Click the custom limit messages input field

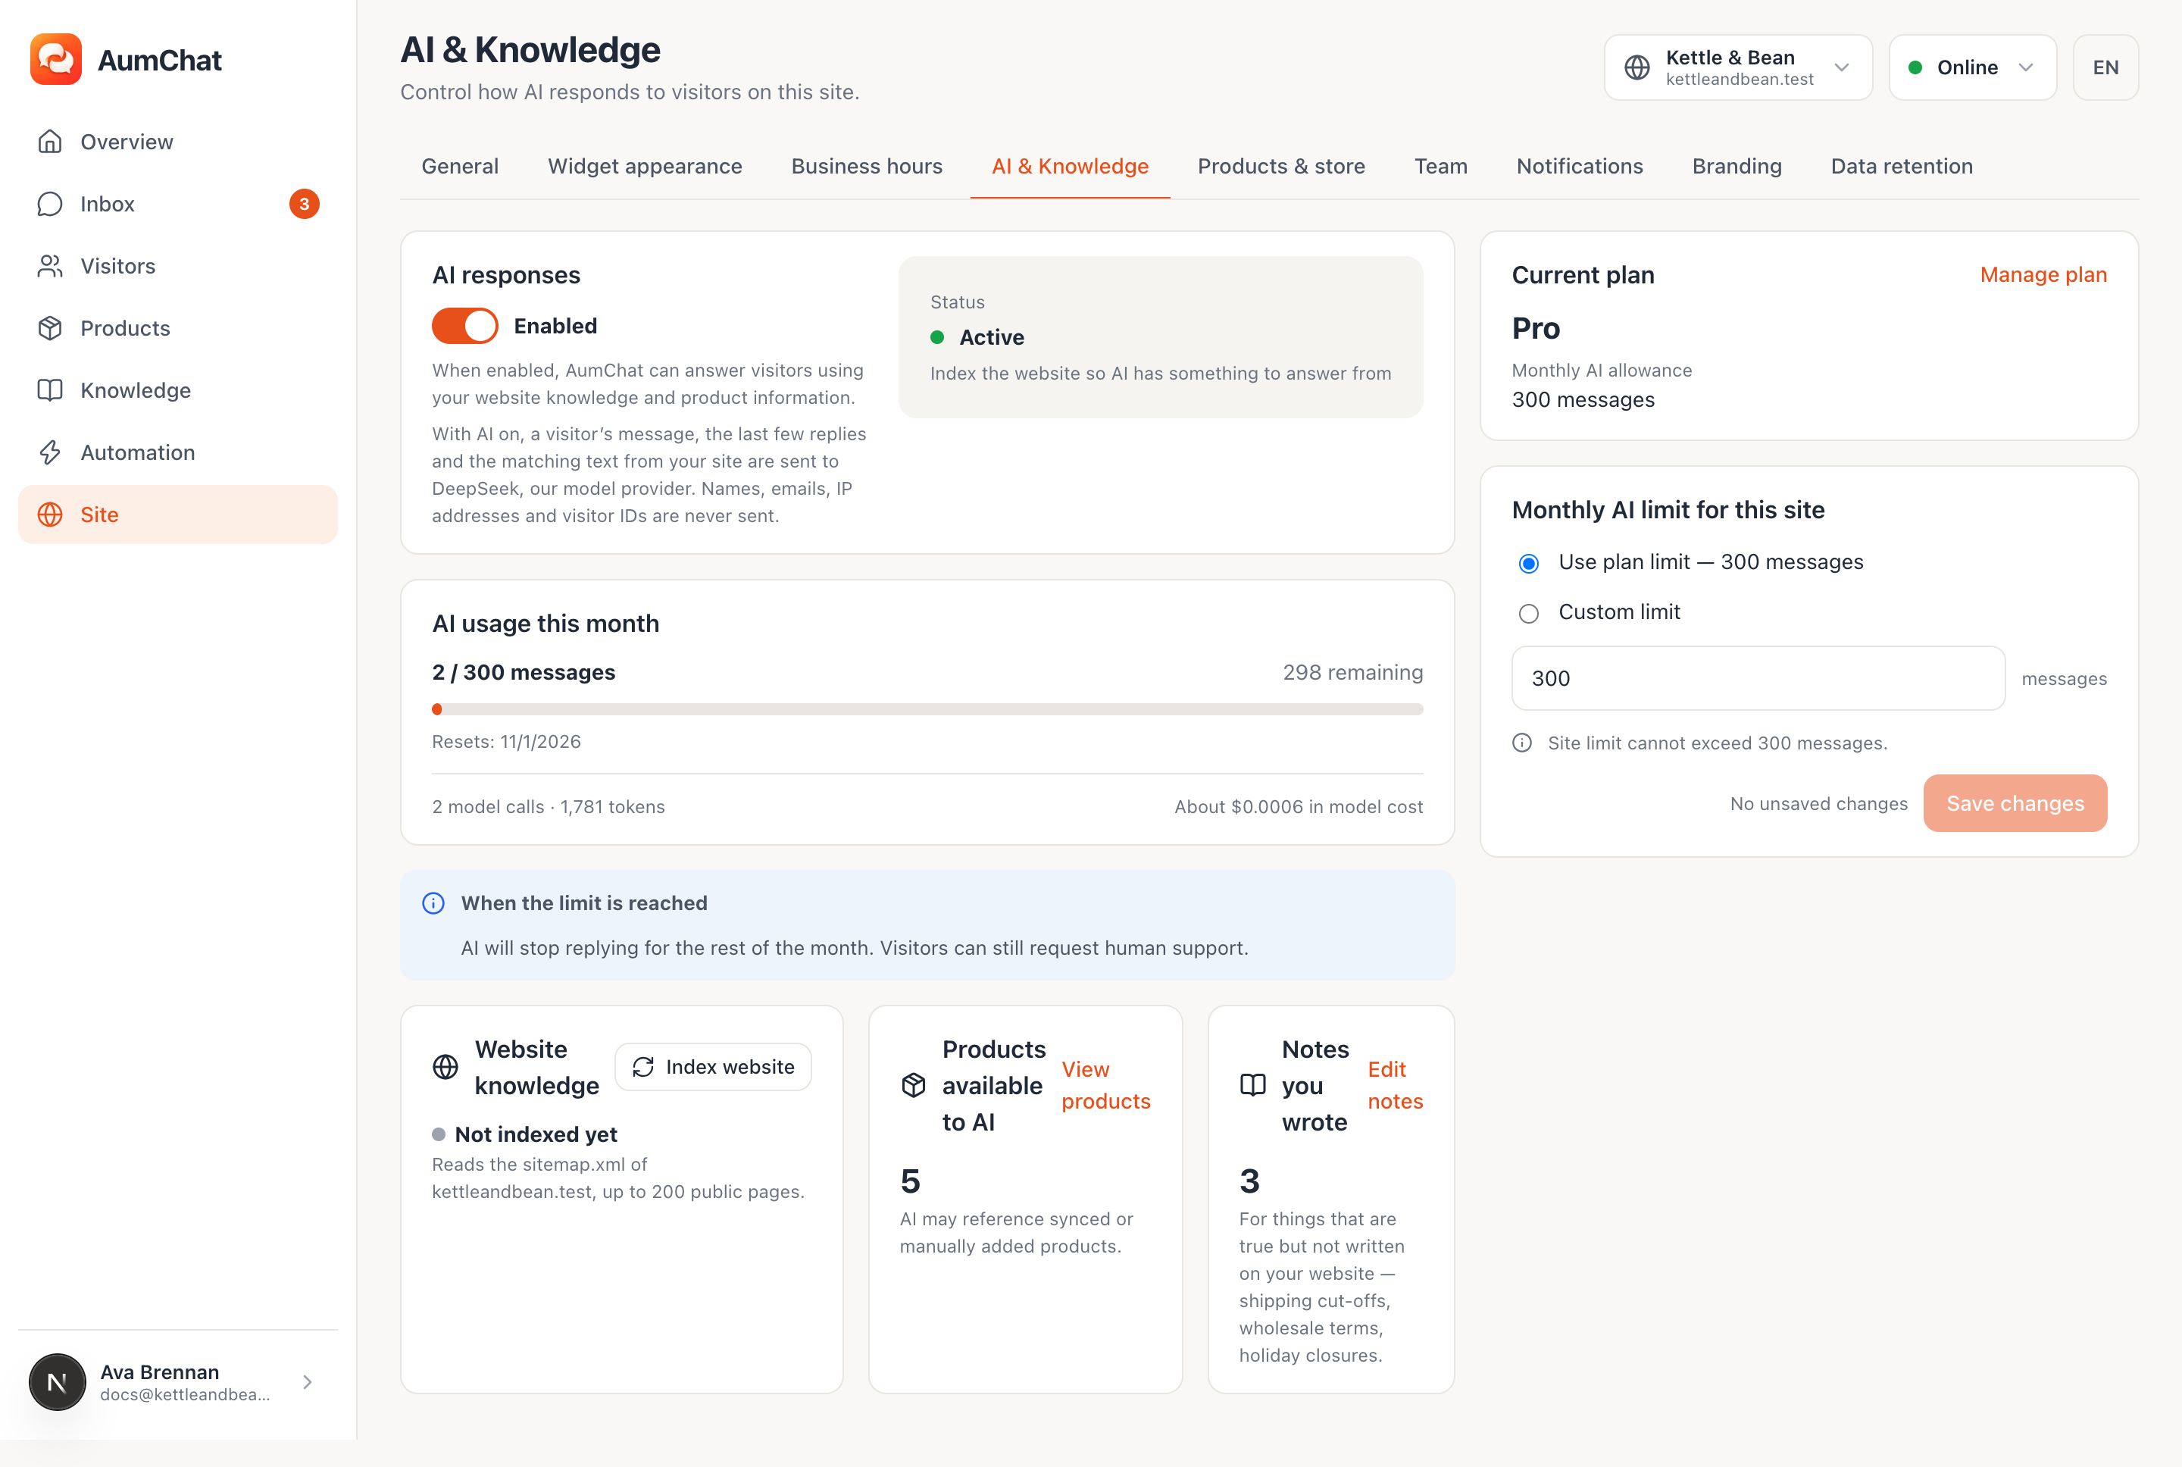[x=1758, y=678]
